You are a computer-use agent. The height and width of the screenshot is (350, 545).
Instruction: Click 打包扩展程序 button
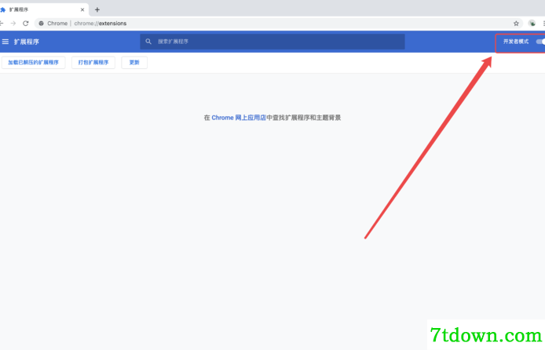[93, 63]
